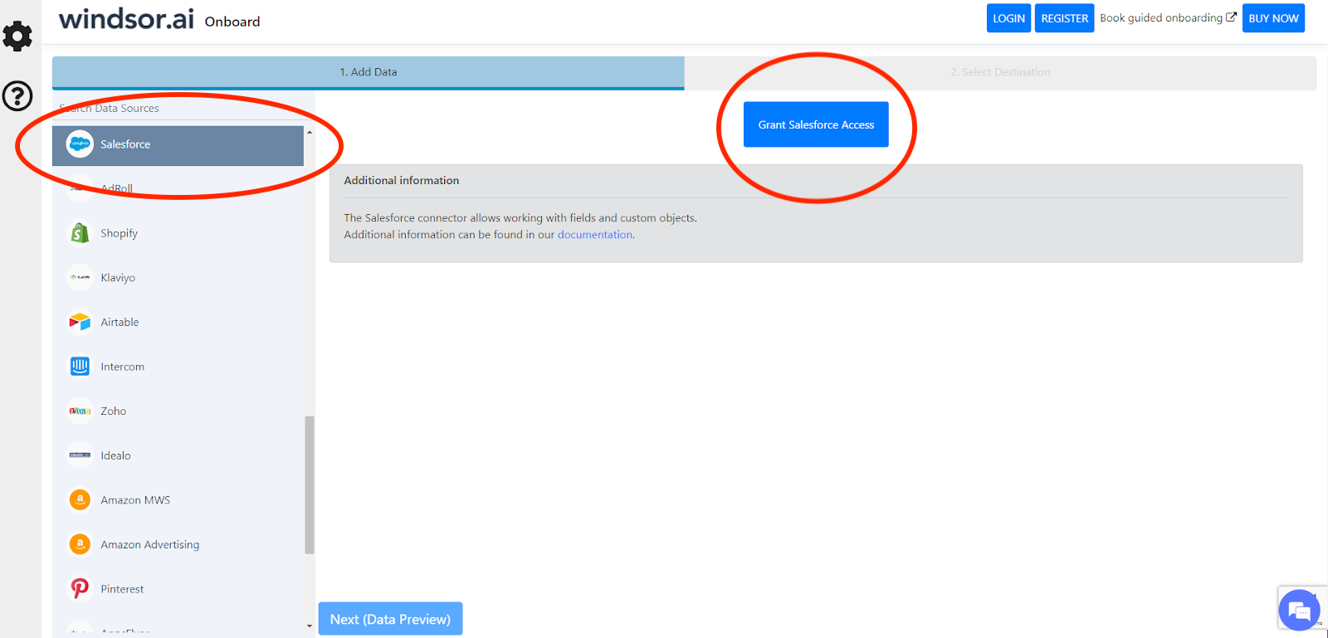
Task: Select Idealo data source
Action: (x=178, y=455)
